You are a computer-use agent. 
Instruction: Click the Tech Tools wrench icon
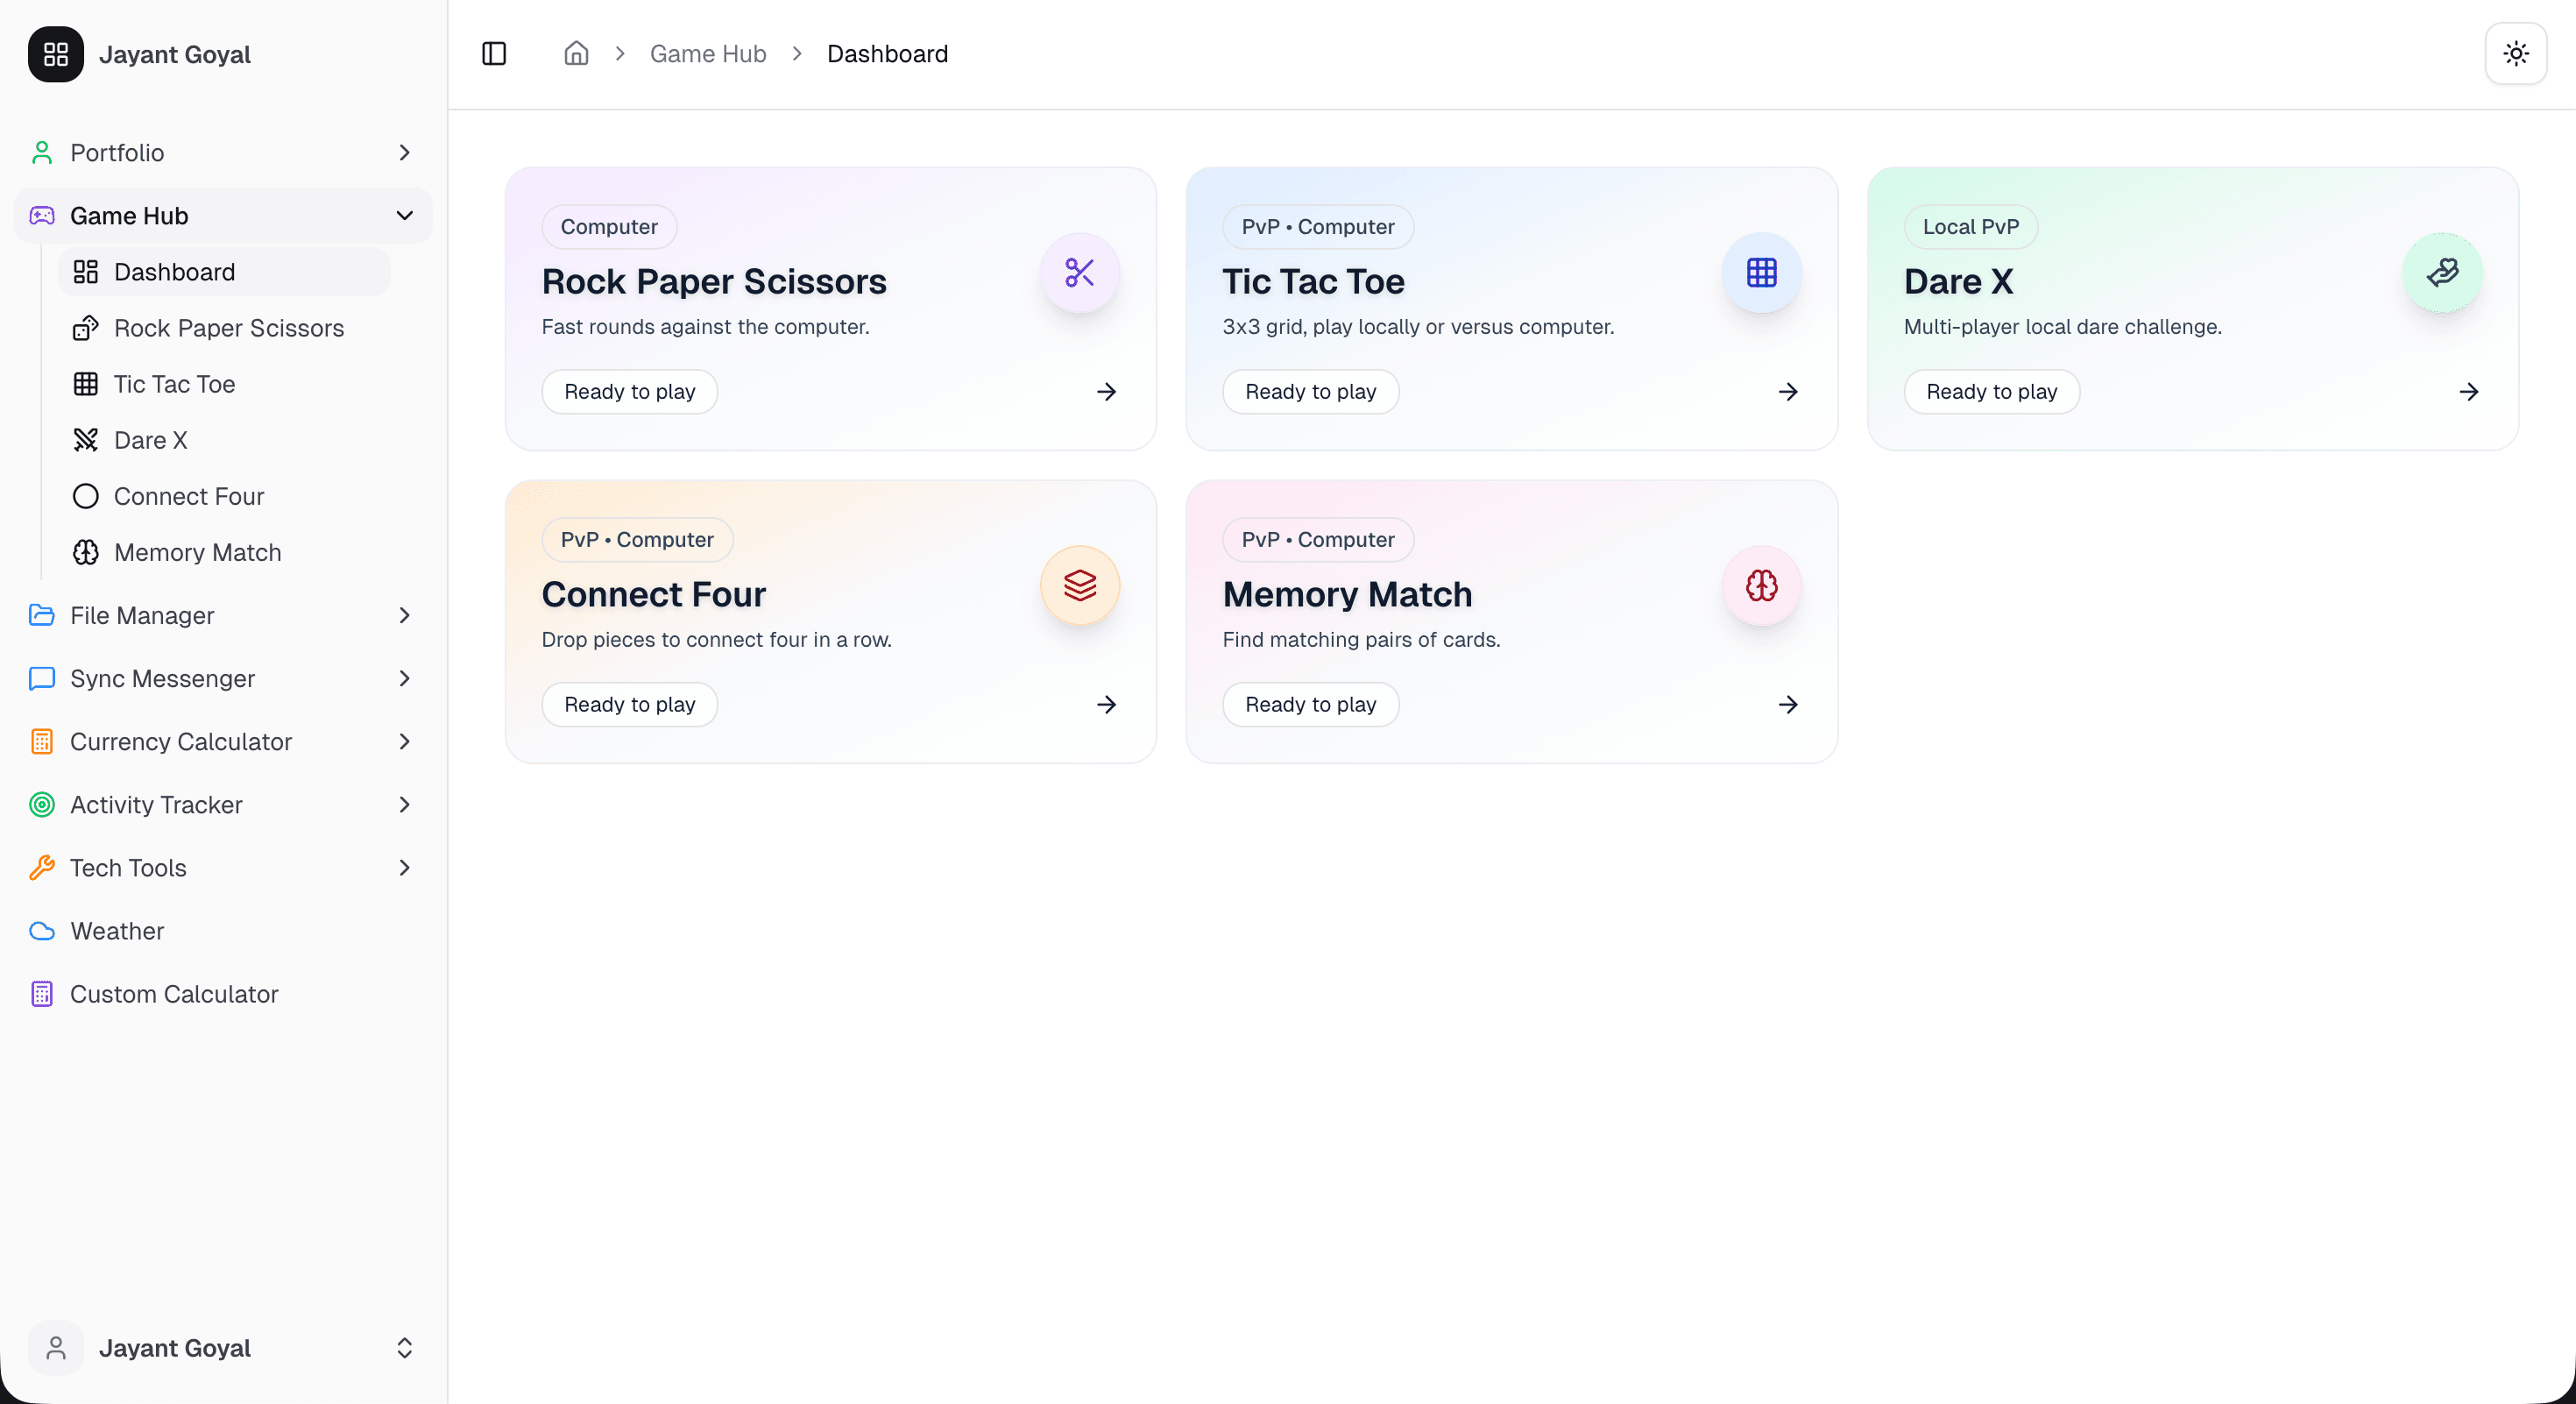(42, 867)
